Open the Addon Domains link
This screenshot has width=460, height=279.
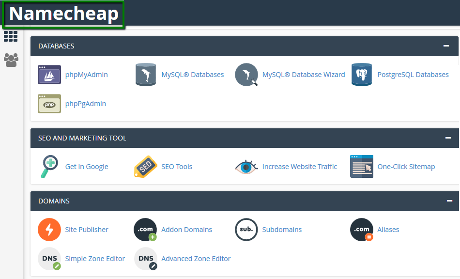click(x=186, y=230)
